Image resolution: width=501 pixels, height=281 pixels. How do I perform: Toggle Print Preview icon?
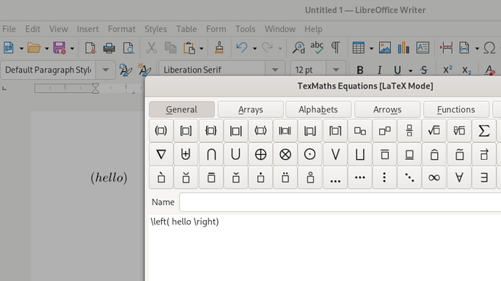[129, 48]
